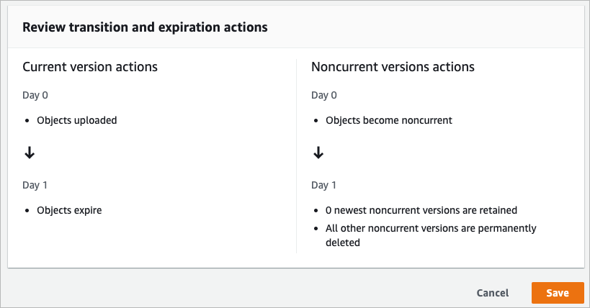Click the Day 0 label under Current version actions
The image size is (590, 308).
click(x=35, y=95)
